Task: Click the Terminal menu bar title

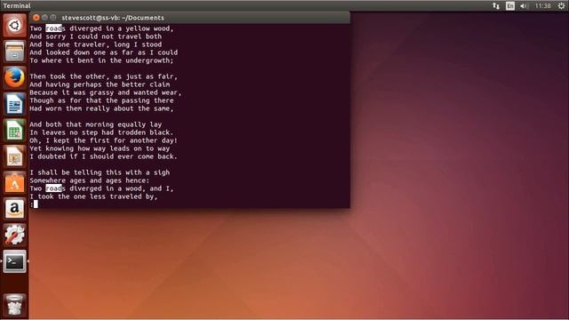Action: tap(17, 6)
